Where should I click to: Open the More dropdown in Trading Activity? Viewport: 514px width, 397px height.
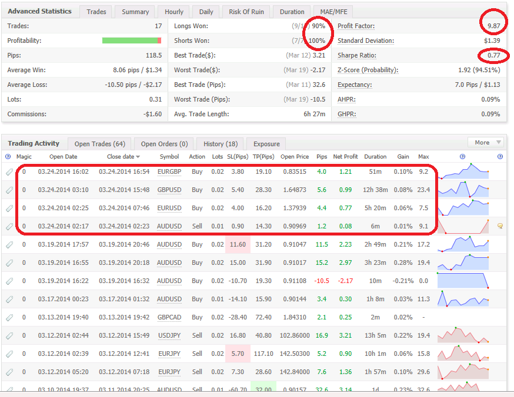pyautogui.click(x=485, y=143)
